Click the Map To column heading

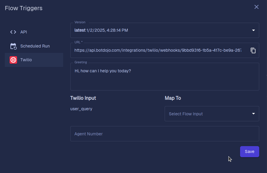point(173,98)
